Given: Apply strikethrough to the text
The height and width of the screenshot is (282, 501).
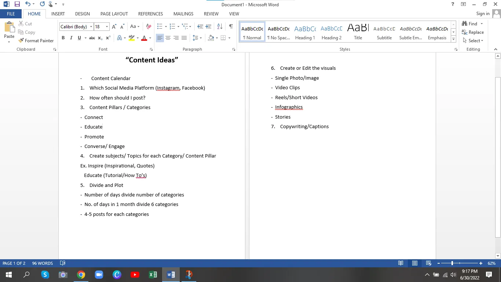Looking at the screenshot, I should click(x=92, y=38).
